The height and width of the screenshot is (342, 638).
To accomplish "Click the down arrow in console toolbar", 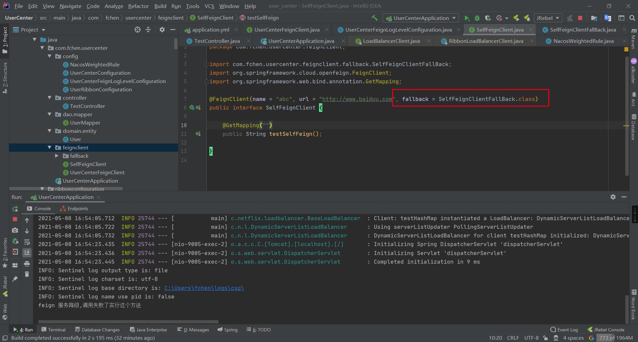I will [x=27, y=231].
